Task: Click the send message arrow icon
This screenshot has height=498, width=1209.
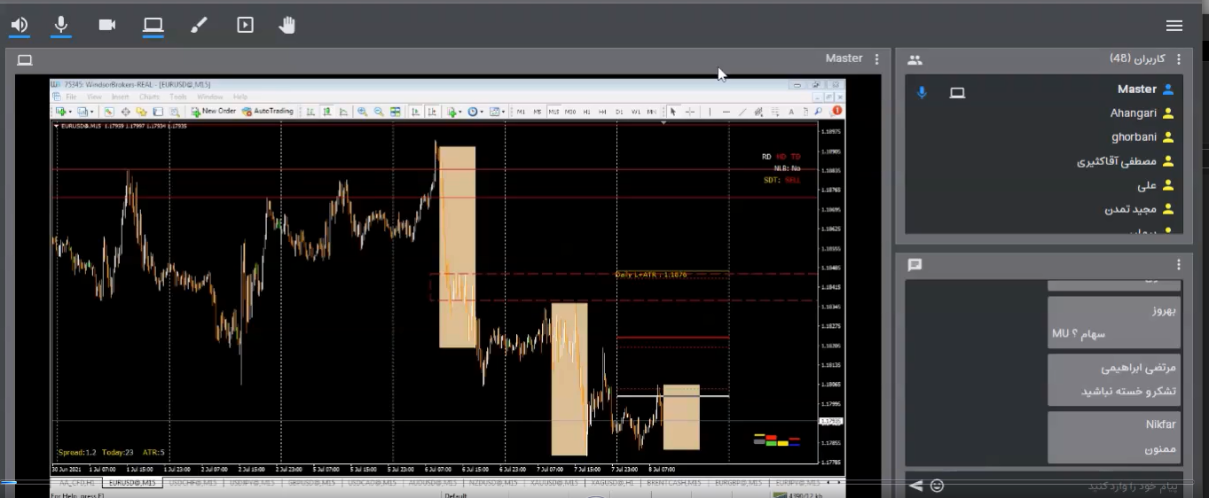Action: (x=916, y=486)
